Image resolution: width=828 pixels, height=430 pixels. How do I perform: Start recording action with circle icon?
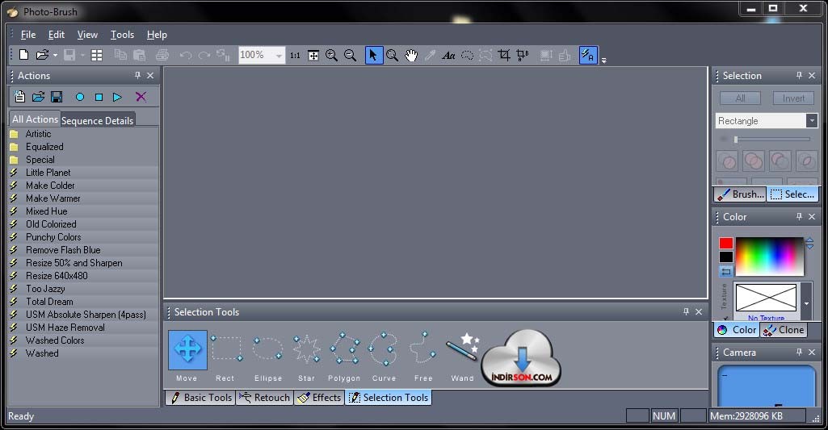(x=80, y=97)
